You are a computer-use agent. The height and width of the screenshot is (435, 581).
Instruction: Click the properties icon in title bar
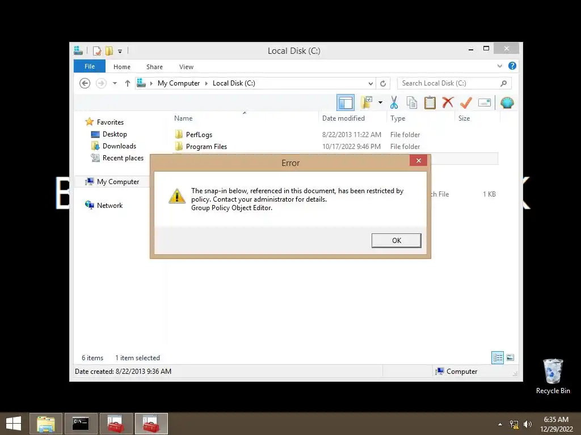[97, 50]
